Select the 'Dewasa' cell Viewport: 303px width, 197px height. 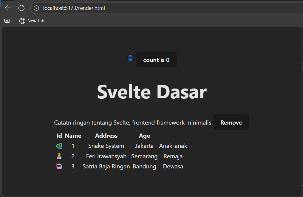(x=173, y=166)
